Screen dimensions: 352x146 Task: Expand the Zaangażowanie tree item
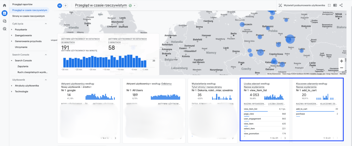12,35
